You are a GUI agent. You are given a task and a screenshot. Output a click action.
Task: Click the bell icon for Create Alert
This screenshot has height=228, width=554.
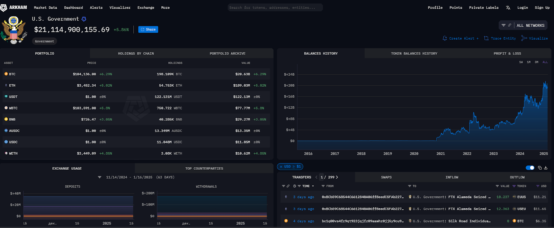[445, 38]
